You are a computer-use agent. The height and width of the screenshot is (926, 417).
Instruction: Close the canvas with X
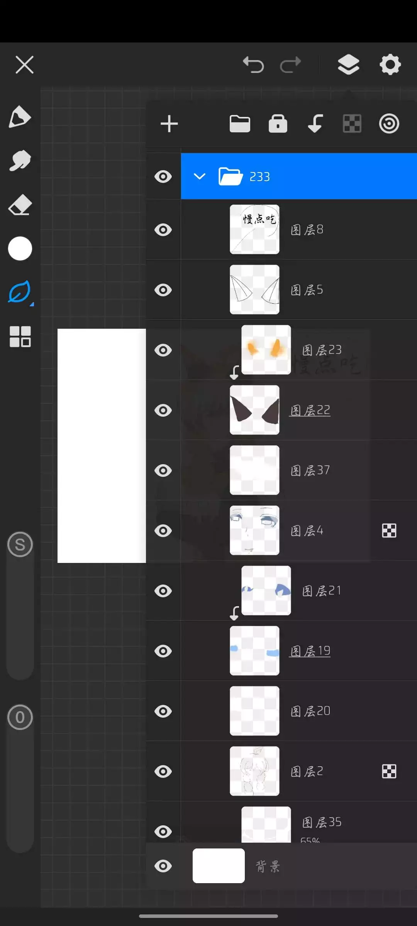(25, 64)
